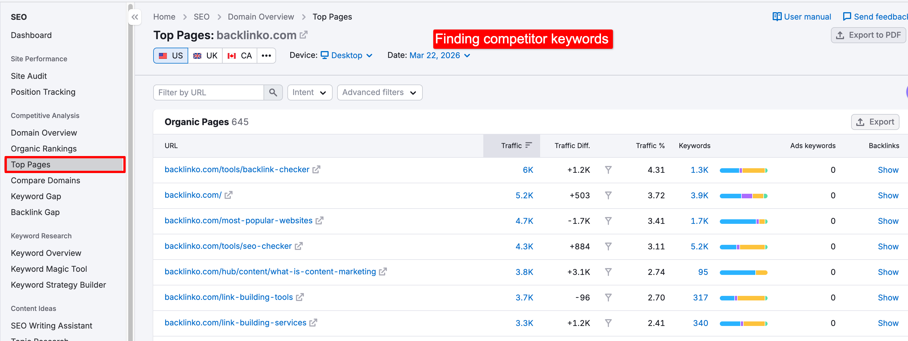Open external link icon for backlink-checker URL
This screenshot has height=341, width=908.
click(316, 170)
